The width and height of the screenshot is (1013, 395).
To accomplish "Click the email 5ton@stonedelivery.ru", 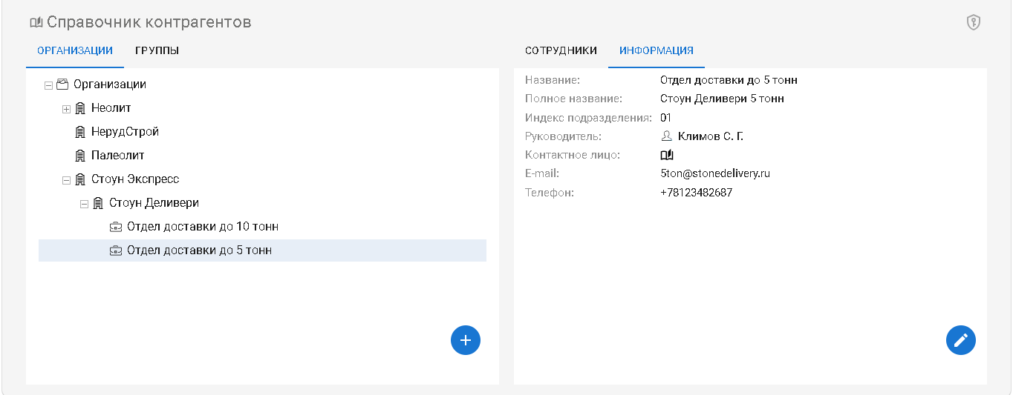I will click(714, 173).
